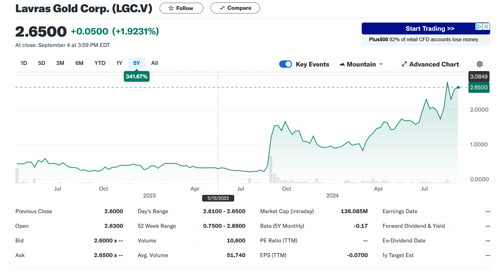Toggle the Key Events switch off
The width and height of the screenshot is (499, 272).
click(x=286, y=64)
